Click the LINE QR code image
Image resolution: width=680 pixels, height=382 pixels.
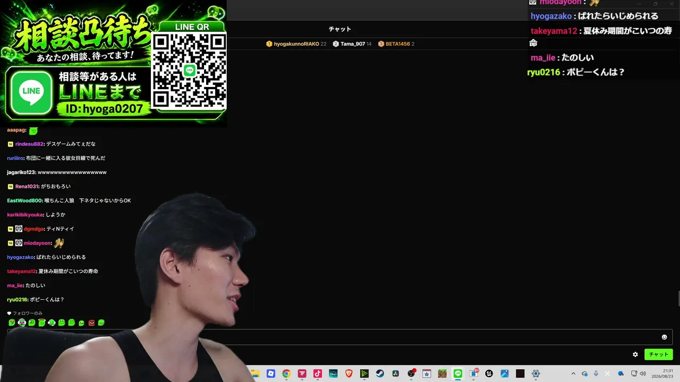click(189, 71)
